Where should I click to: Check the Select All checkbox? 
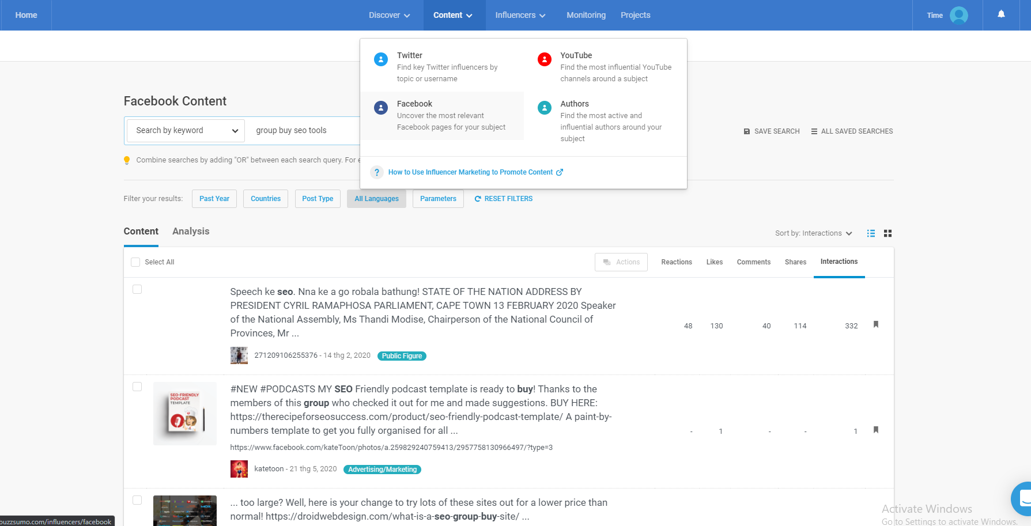135,262
